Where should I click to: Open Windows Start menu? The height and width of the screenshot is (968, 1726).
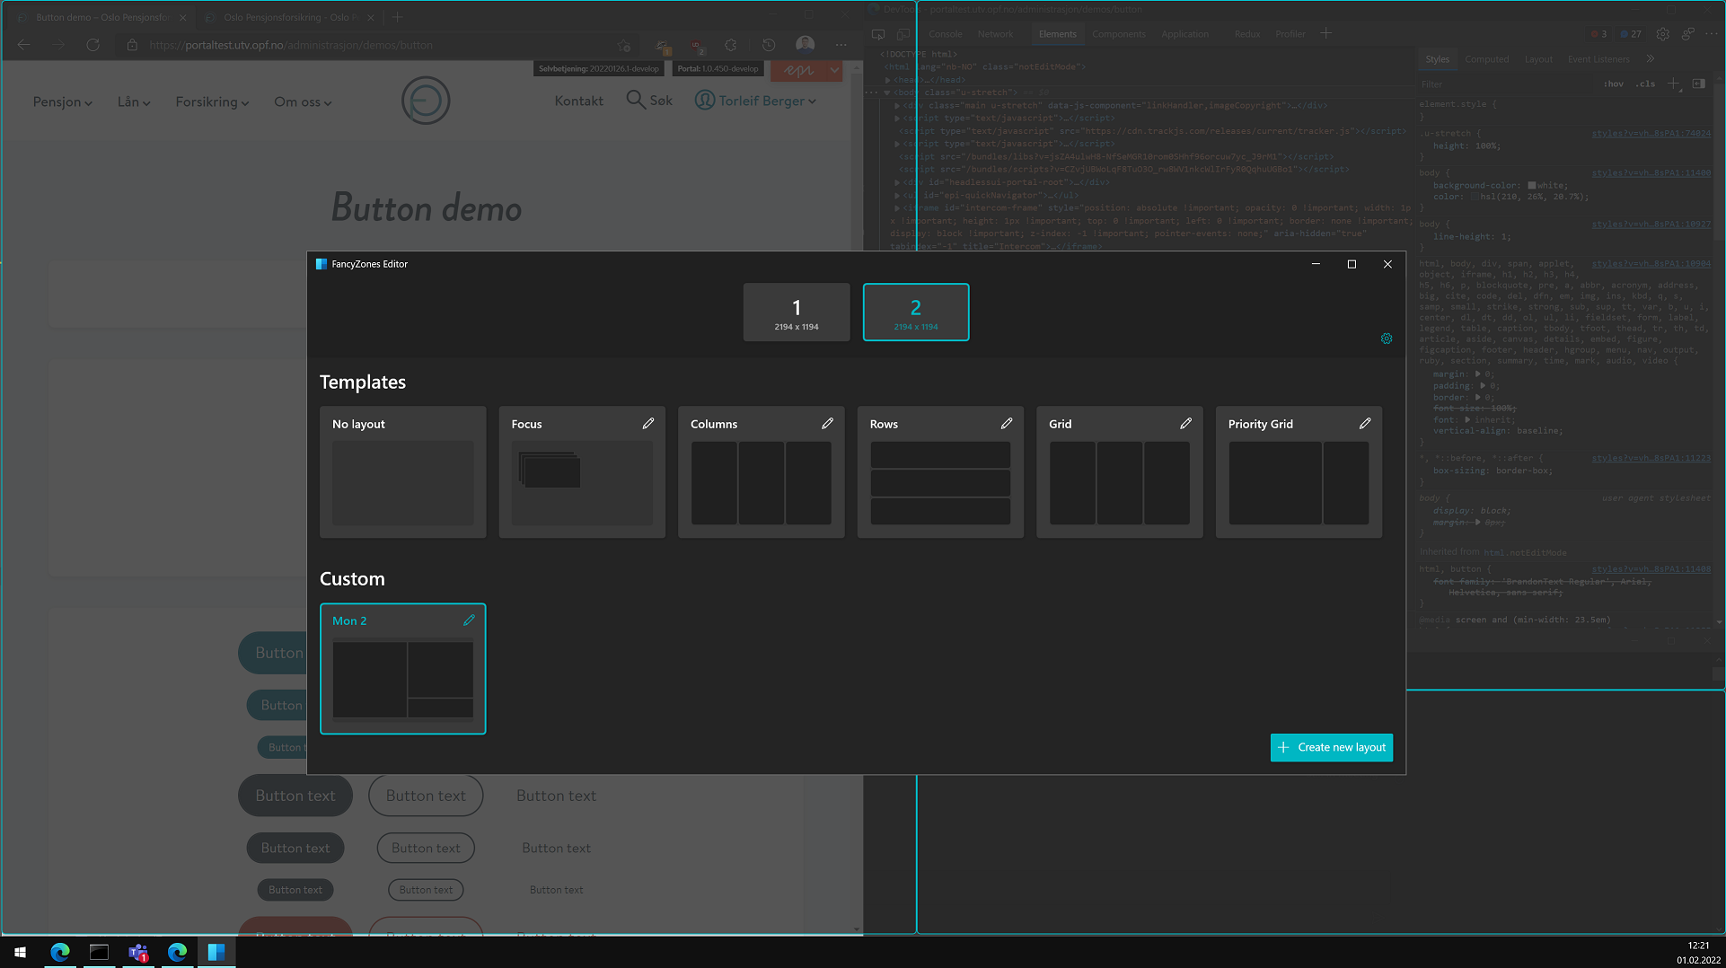pos(20,952)
